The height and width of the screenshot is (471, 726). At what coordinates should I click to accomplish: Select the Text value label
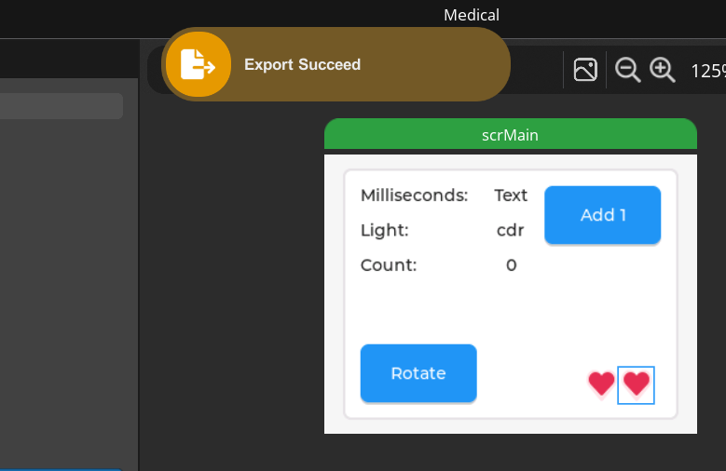click(x=511, y=195)
